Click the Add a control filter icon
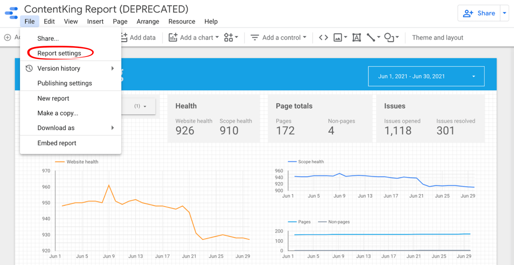The width and height of the screenshot is (514, 265). coord(255,38)
